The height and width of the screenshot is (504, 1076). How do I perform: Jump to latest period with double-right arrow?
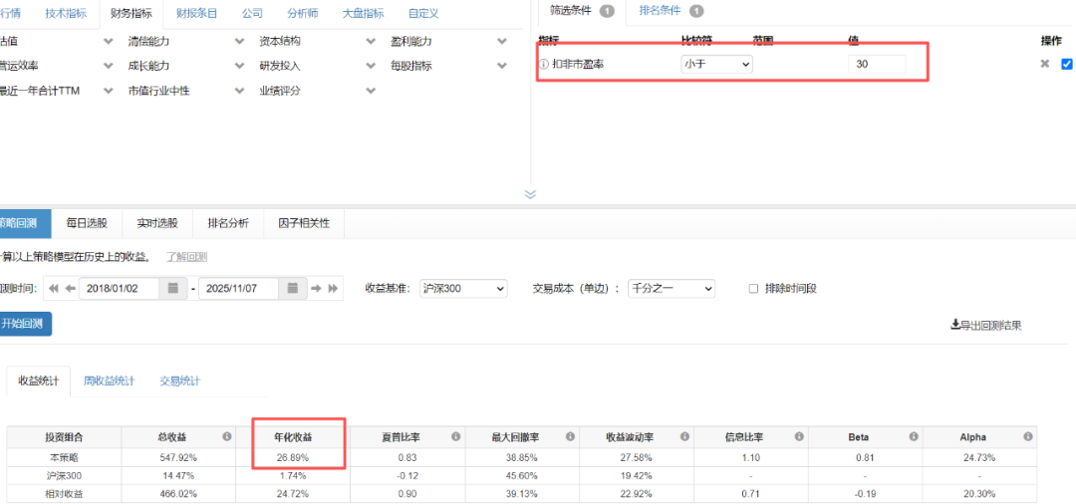(x=333, y=289)
